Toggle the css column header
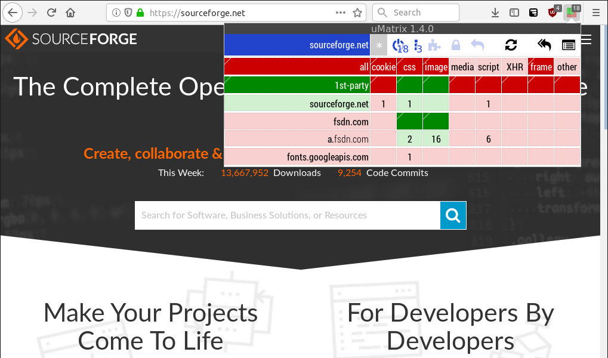608x358 pixels. pos(409,67)
